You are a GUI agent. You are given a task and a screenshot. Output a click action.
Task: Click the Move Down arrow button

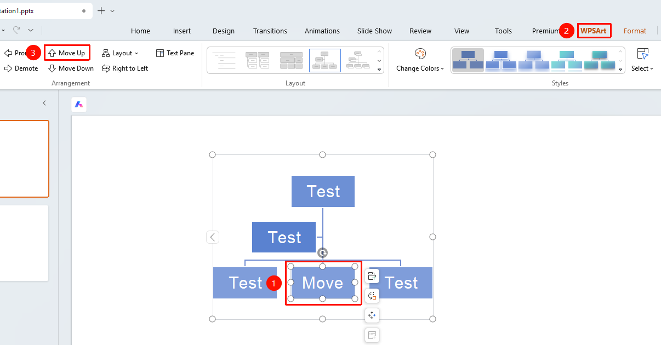71,68
